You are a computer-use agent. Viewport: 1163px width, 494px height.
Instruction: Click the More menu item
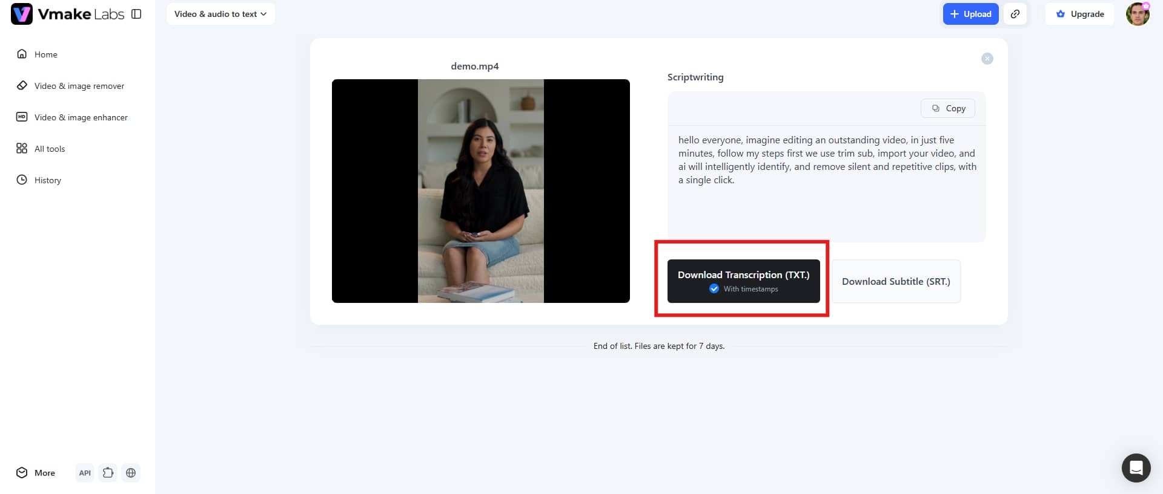coord(36,473)
